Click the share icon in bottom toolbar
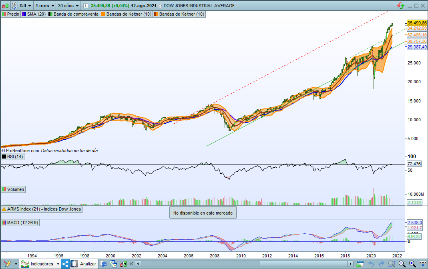Screen dimensions: 428x269 click(65, 264)
